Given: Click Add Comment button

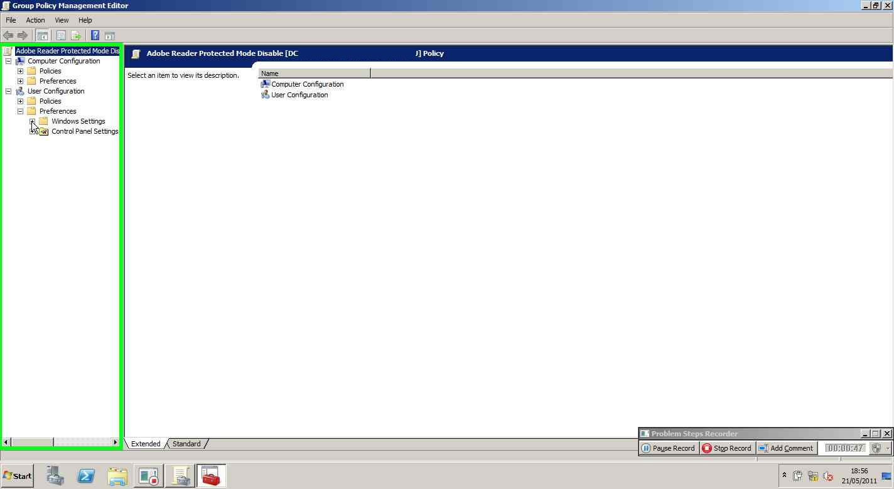Looking at the screenshot, I should [786, 448].
